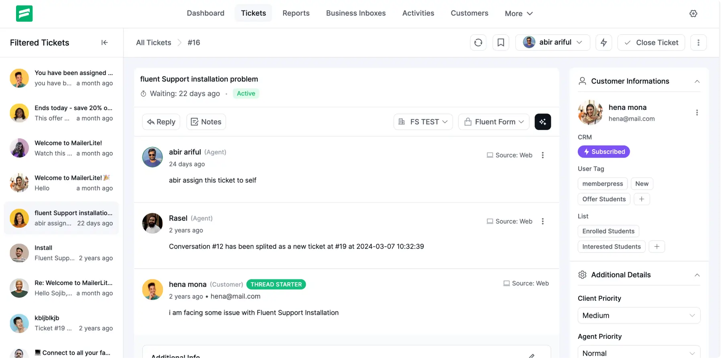Open the assigned agent abir ariful dropdown

tap(553, 42)
